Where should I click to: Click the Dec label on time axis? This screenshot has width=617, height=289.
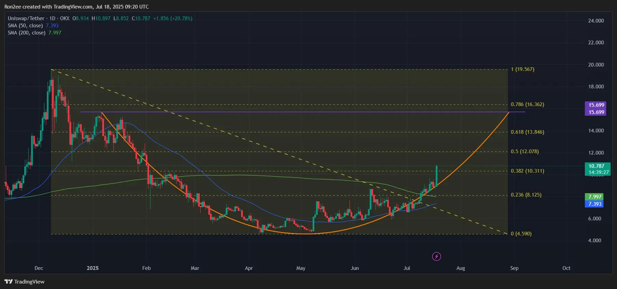coord(39,268)
